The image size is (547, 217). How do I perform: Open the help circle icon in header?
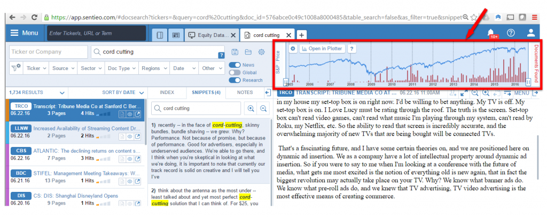click(x=511, y=33)
